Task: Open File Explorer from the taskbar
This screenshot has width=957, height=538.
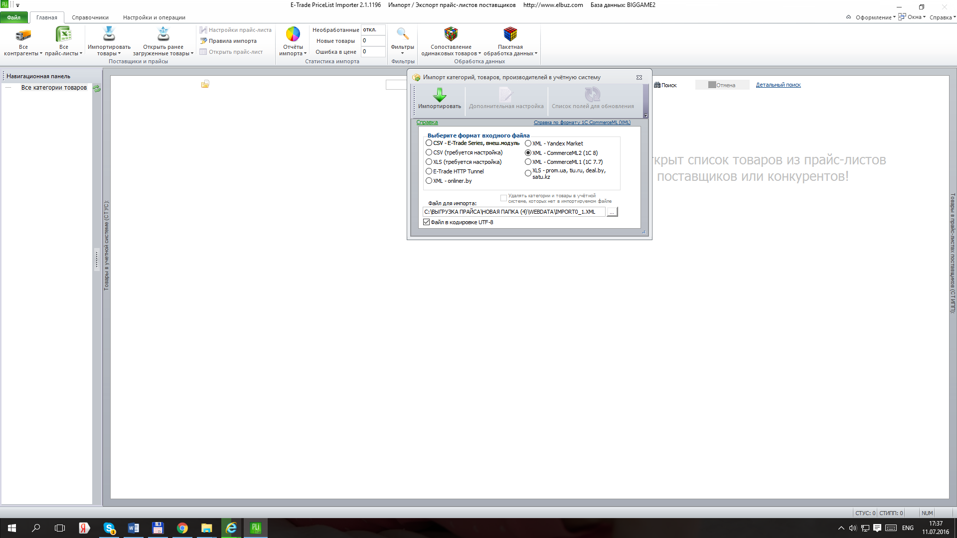Action: [x=206, y=528]
